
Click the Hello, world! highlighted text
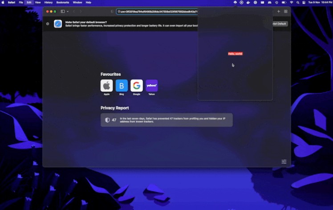tap(235, 54)
